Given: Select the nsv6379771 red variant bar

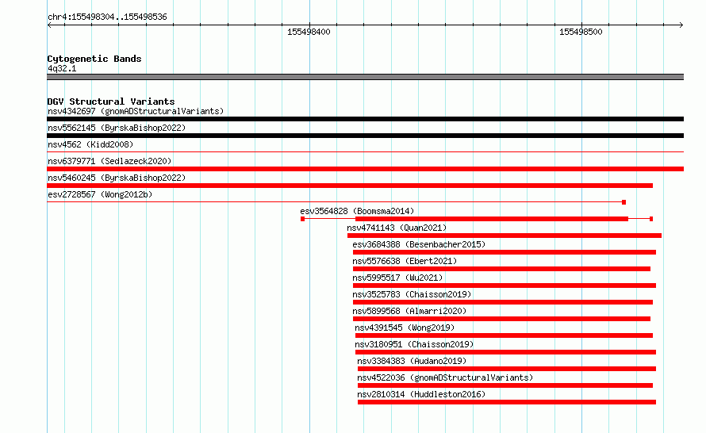Looking at the screenshot, I should (365, 169).
